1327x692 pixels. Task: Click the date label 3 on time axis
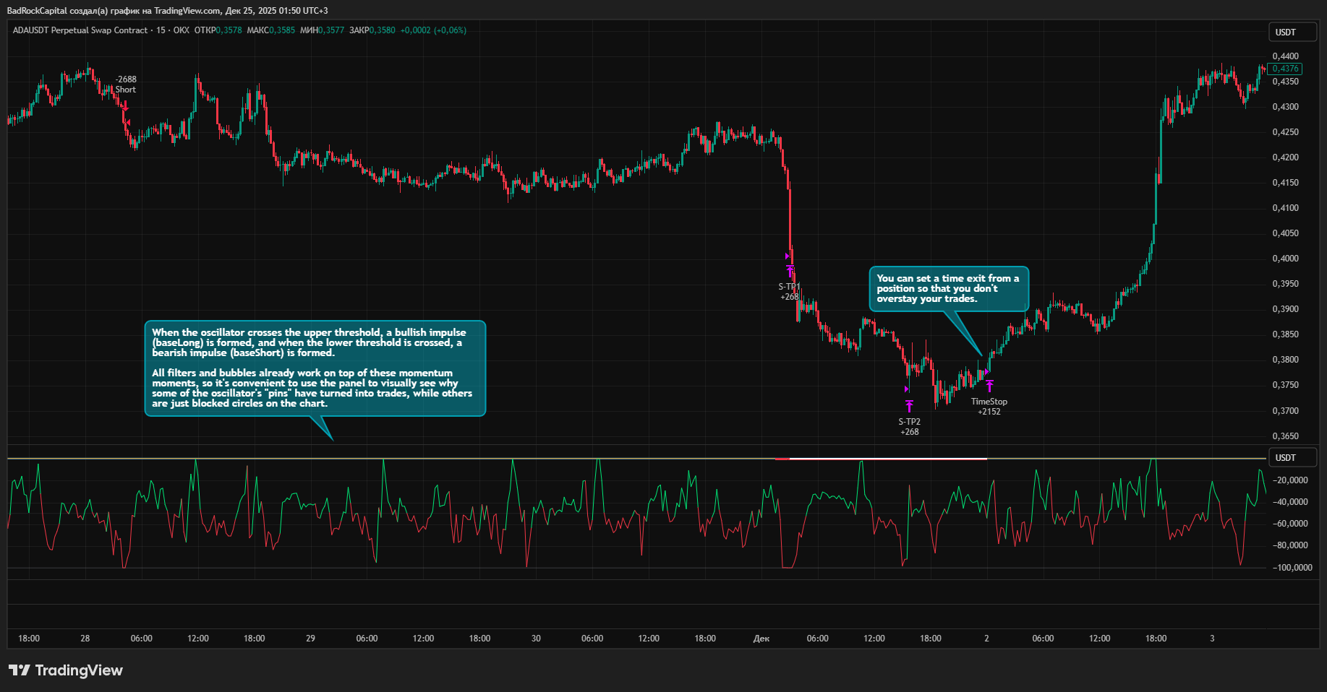[1213, 639]
